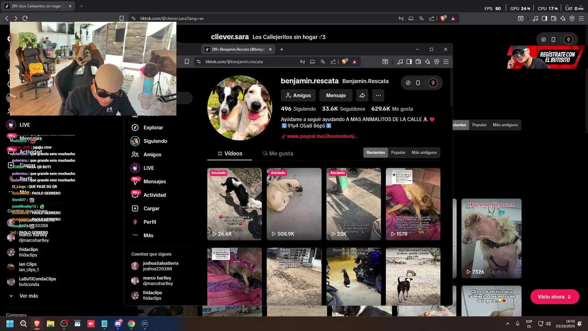Select Recientes sort in front window

[376, 152]
